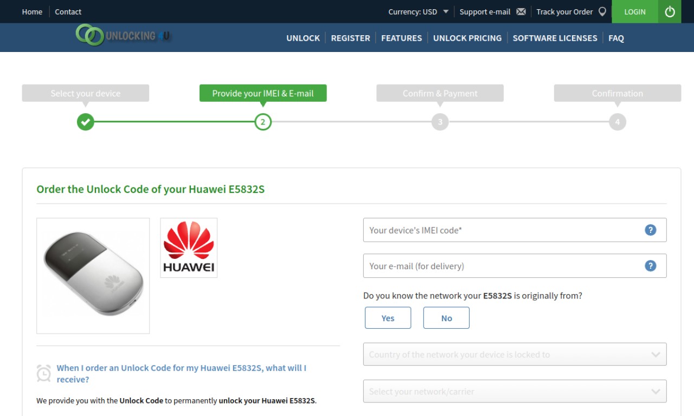Open the country of network dropdown
The image size is (694, 416).
click(515, 354)
